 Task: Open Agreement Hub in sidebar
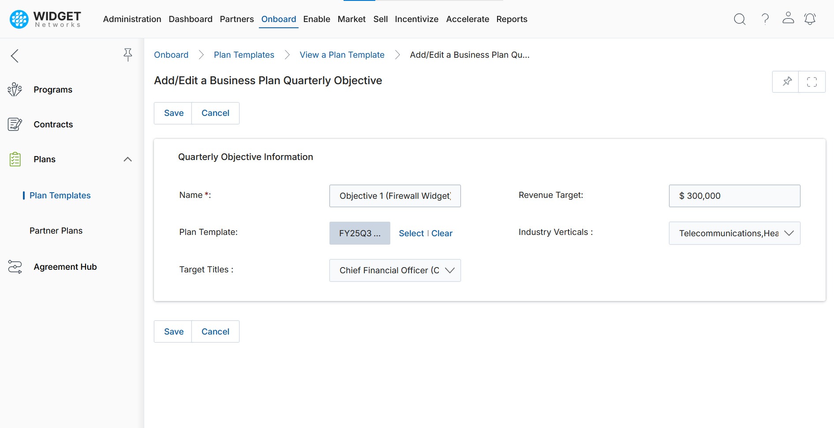click(x=65, y=267)
